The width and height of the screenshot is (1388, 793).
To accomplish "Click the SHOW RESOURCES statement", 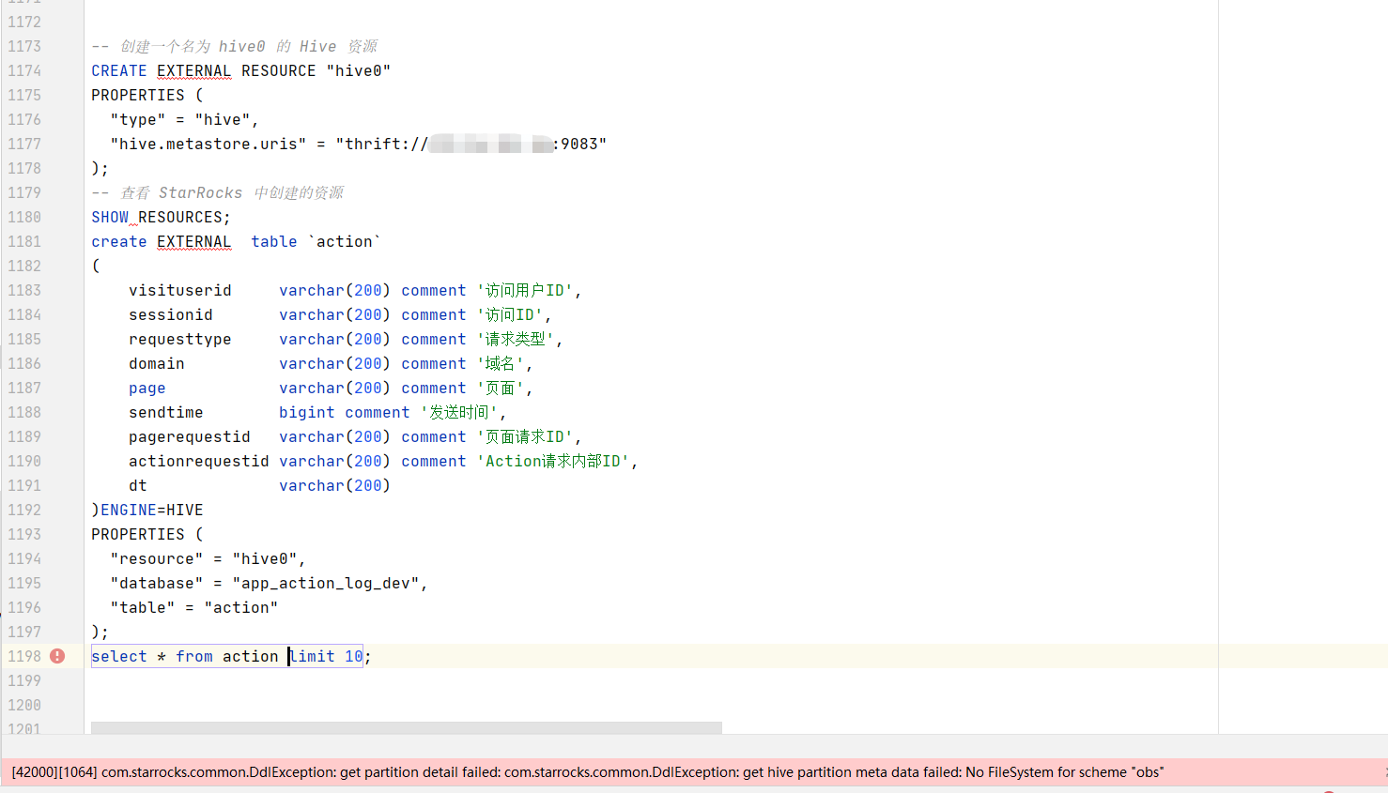I will click(161, 217).
